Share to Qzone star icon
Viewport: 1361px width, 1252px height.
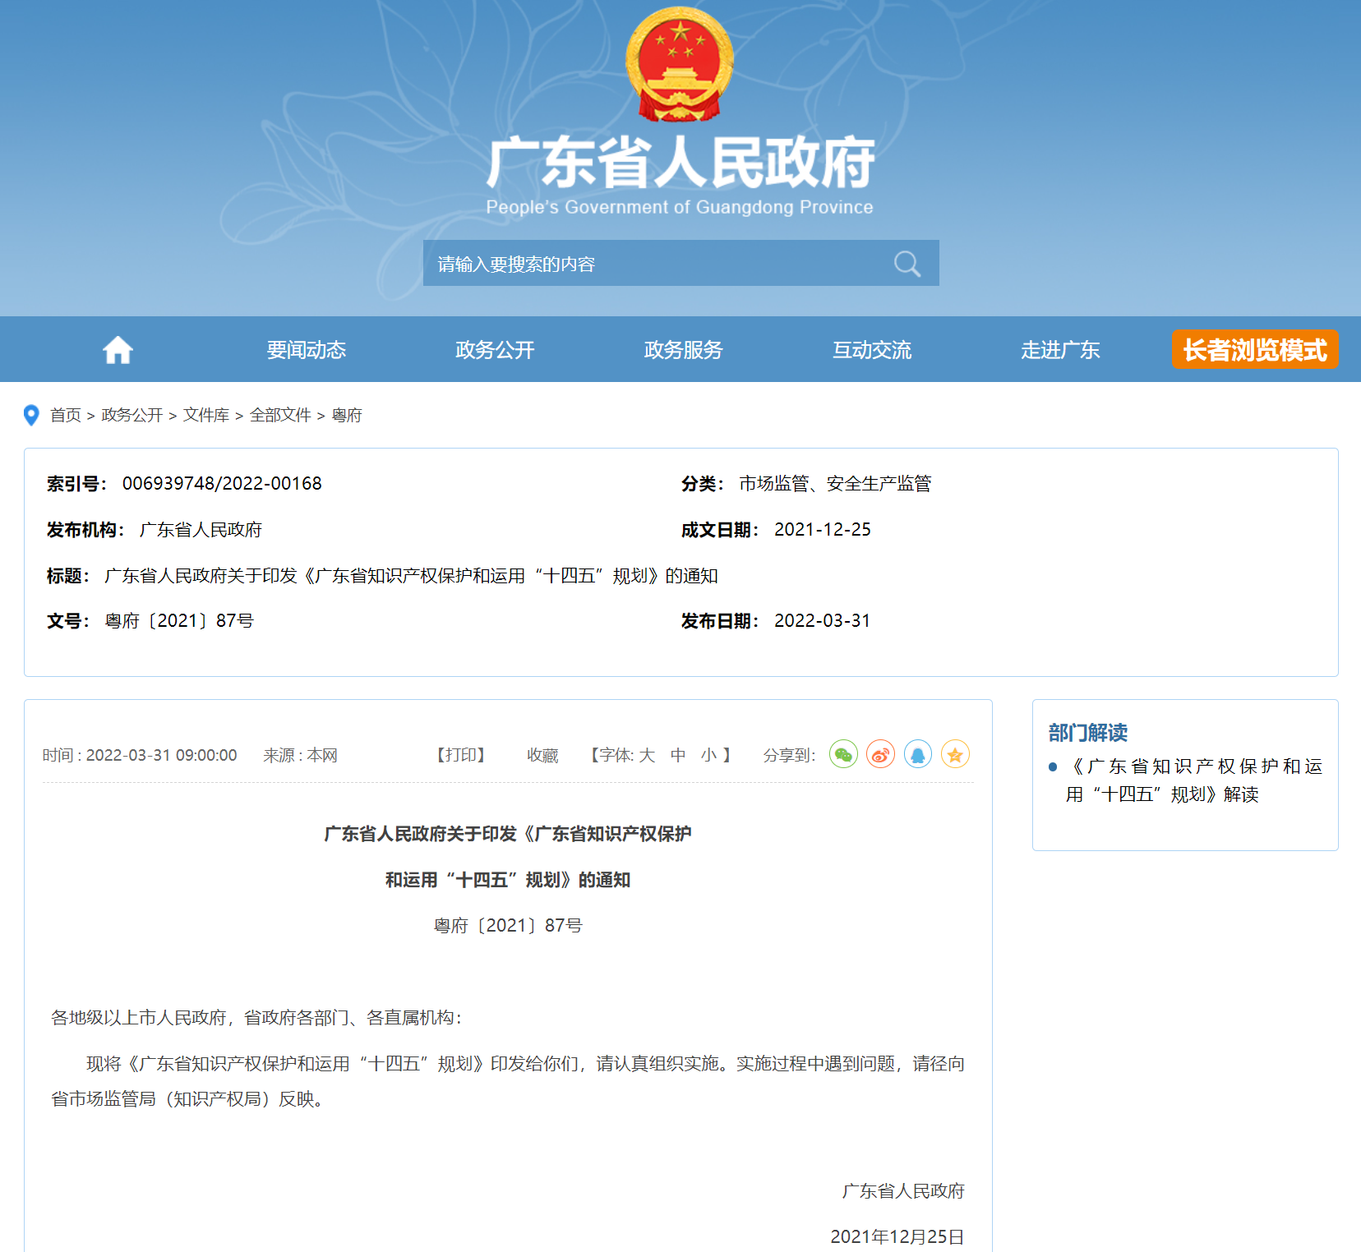[955, 754]
